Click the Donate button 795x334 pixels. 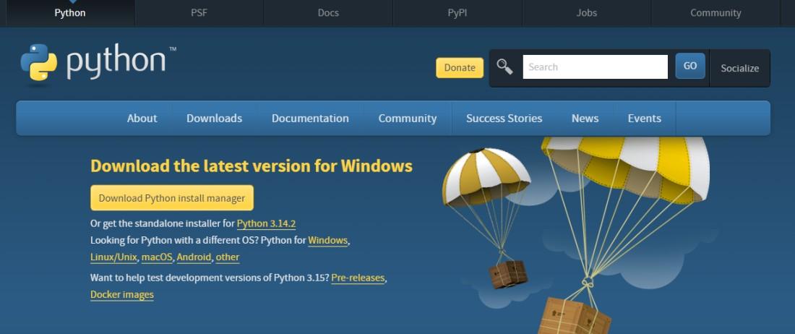click(460, 67)
